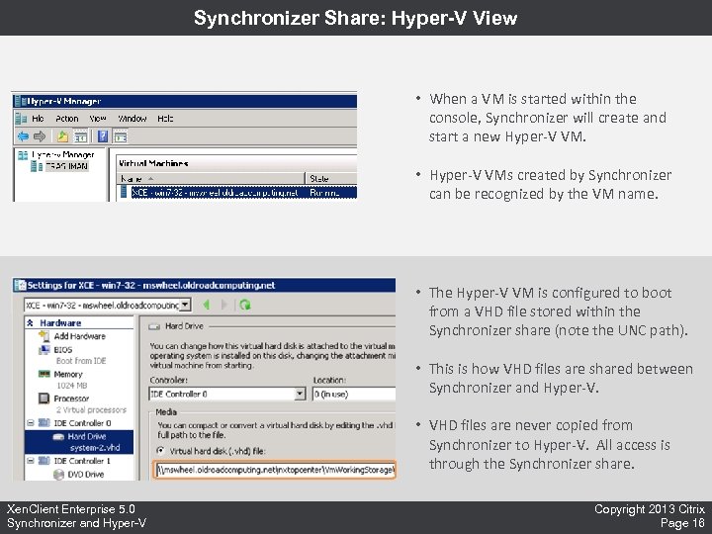Select Memory in the hardware tree
712x534 pixels.
[68, 374]
